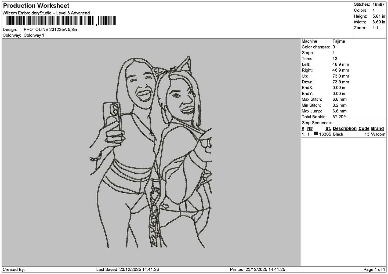Viewport: 388px width, 274px height.
Task: Select the Production Worksheet title
Action: [36, 6]
